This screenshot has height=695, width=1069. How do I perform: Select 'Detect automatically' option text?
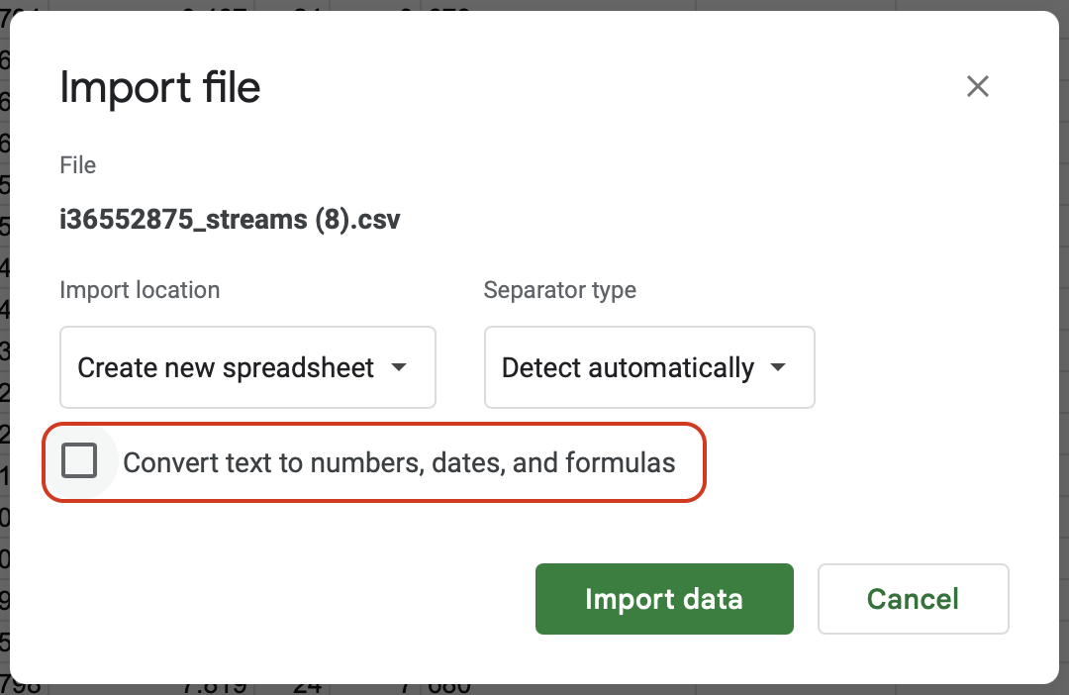tap(628, 368)
